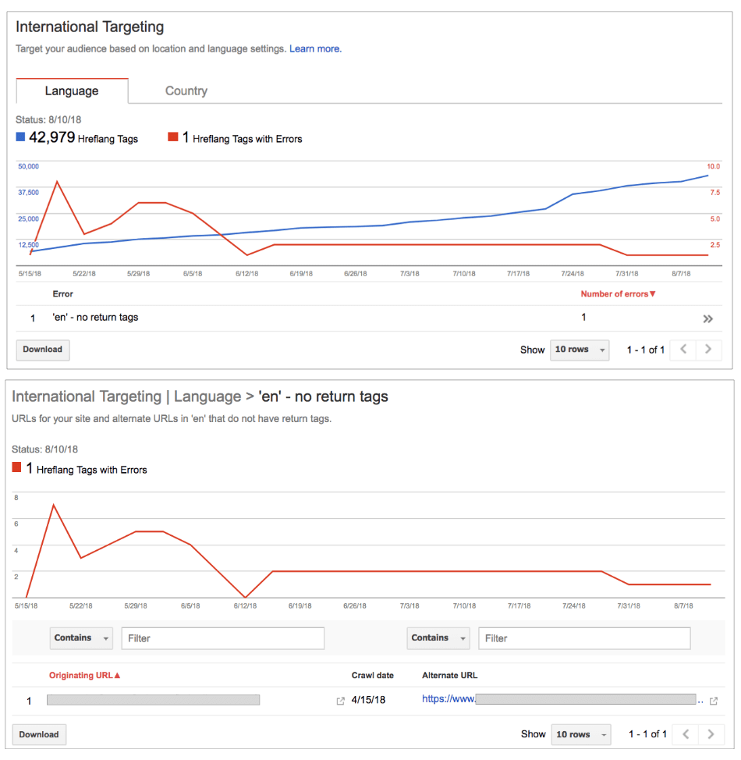741x760 pixels.
Task: Go to previous page in upper table
Action: tap(683, 350)
